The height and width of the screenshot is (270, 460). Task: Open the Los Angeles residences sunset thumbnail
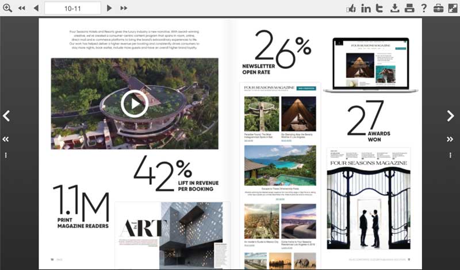pos(298,221)
